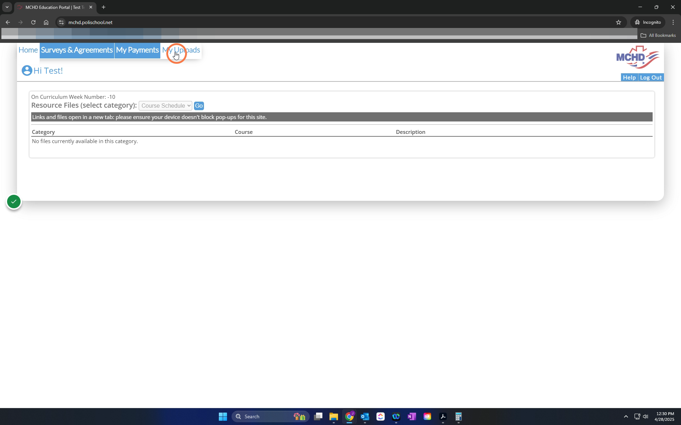Open Adobe Acrobat from taskbar
Viewport: 681px width, 425px height.
(x=443, y=416)
